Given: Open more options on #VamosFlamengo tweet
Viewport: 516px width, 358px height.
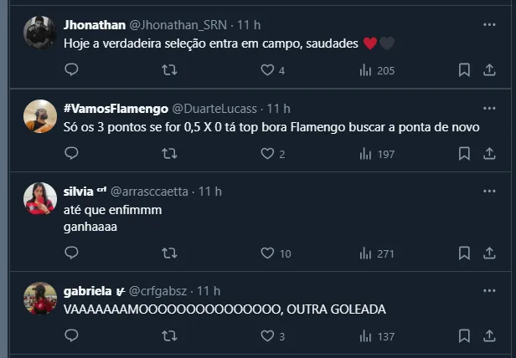Looking at the screenshot, I should (x=490, y=107).
